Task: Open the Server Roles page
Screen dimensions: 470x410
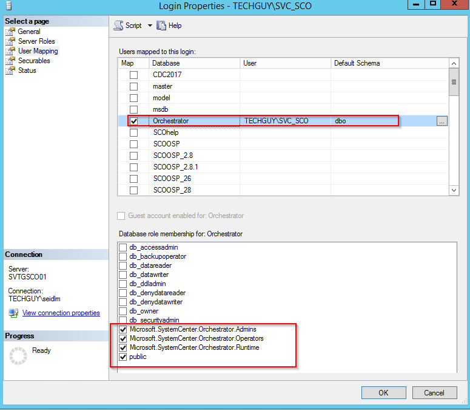Action: click(36, 41)
